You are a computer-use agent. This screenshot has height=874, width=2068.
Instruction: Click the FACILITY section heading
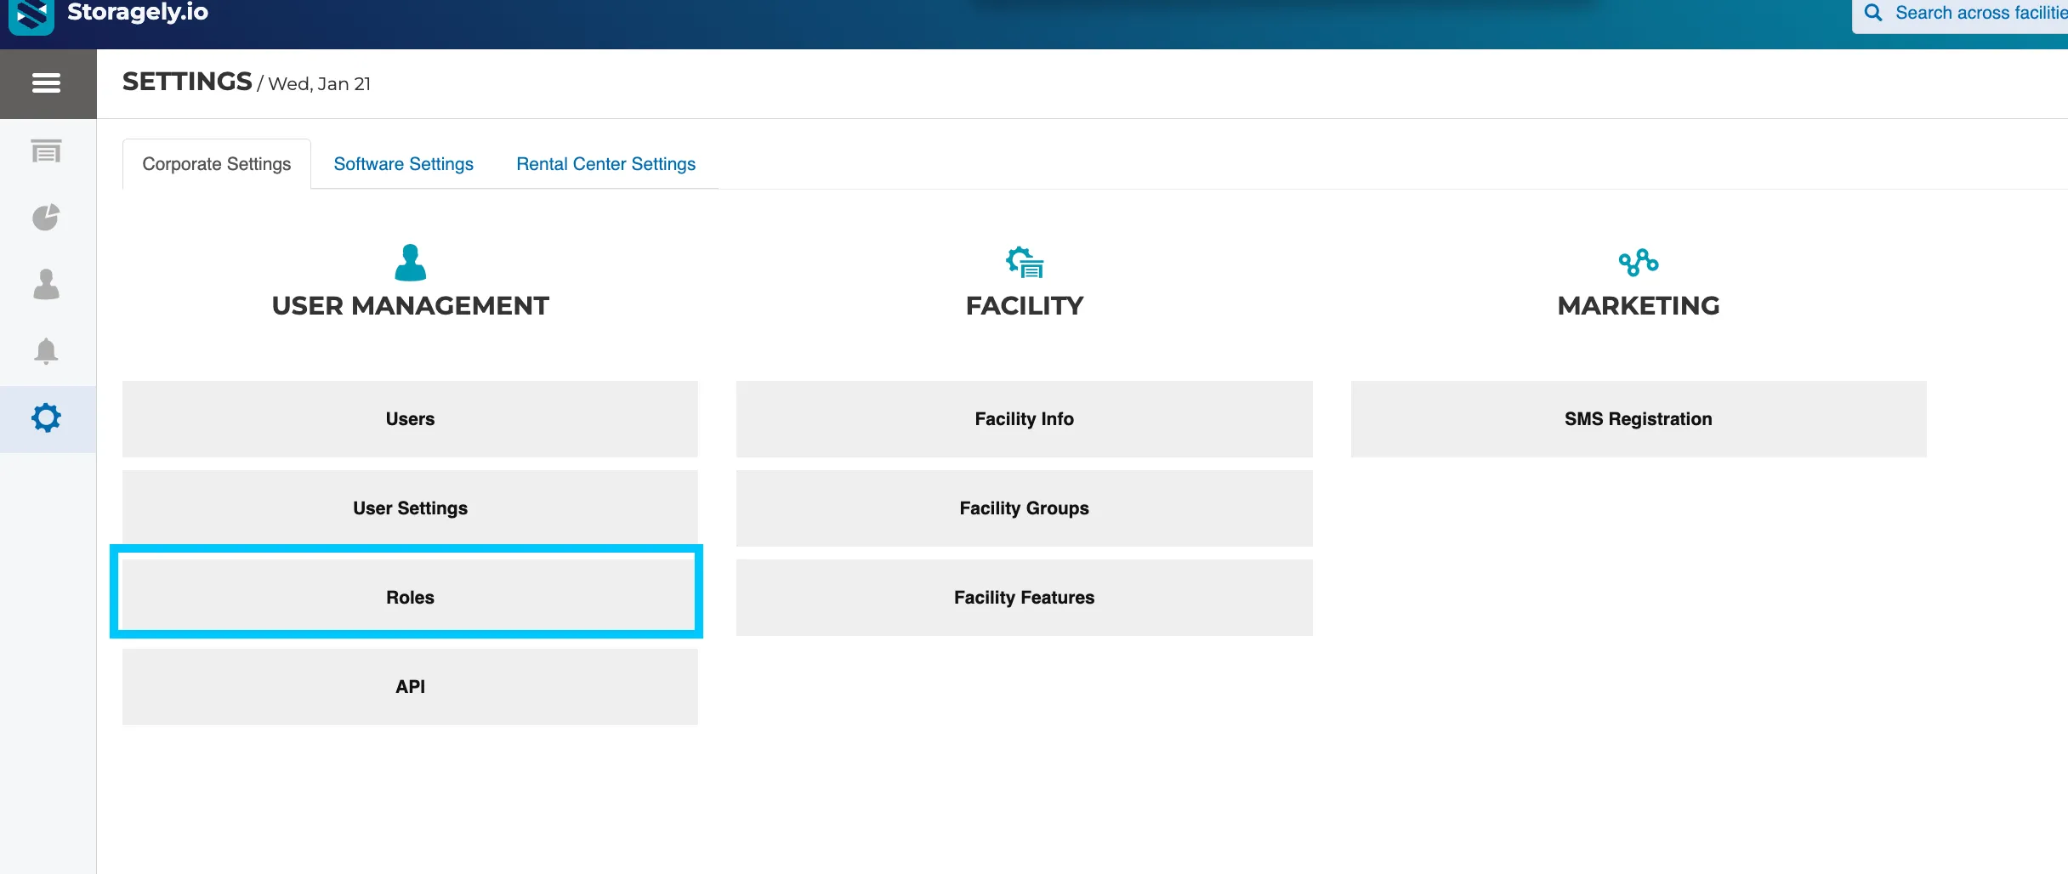coord(1025,306)
